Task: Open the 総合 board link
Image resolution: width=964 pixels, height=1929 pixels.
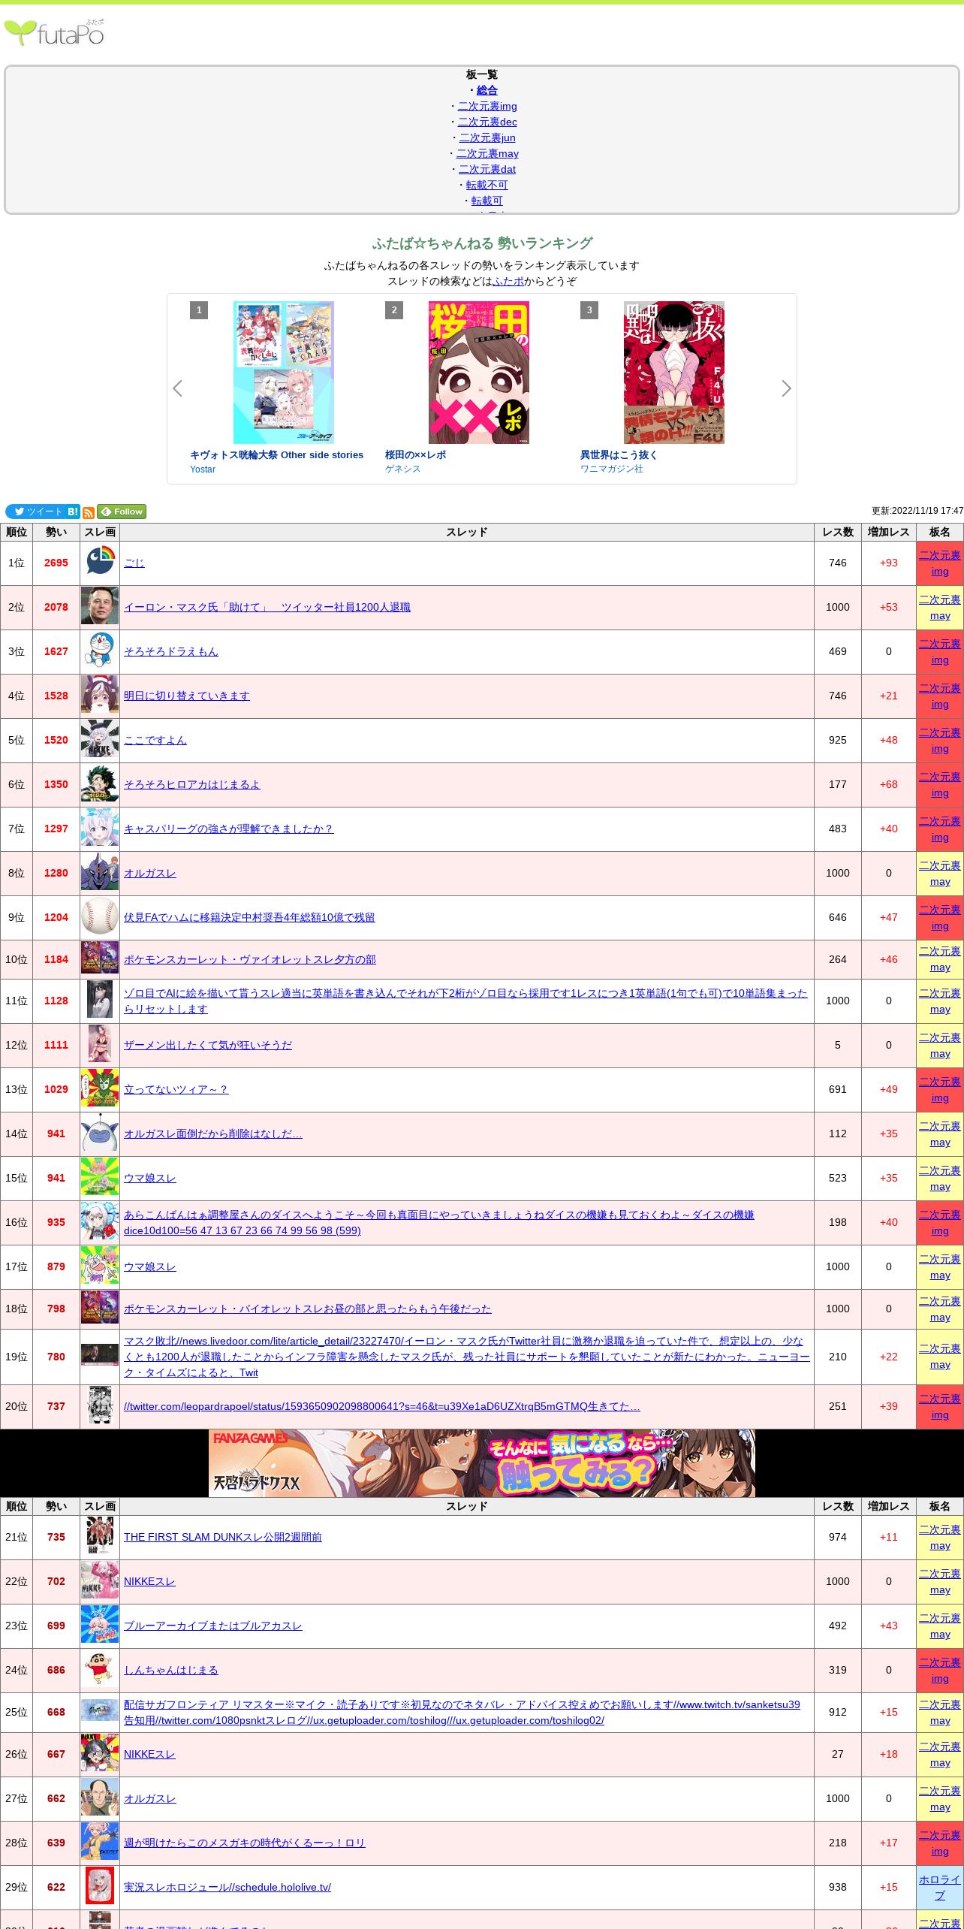Action: (487, 90)
